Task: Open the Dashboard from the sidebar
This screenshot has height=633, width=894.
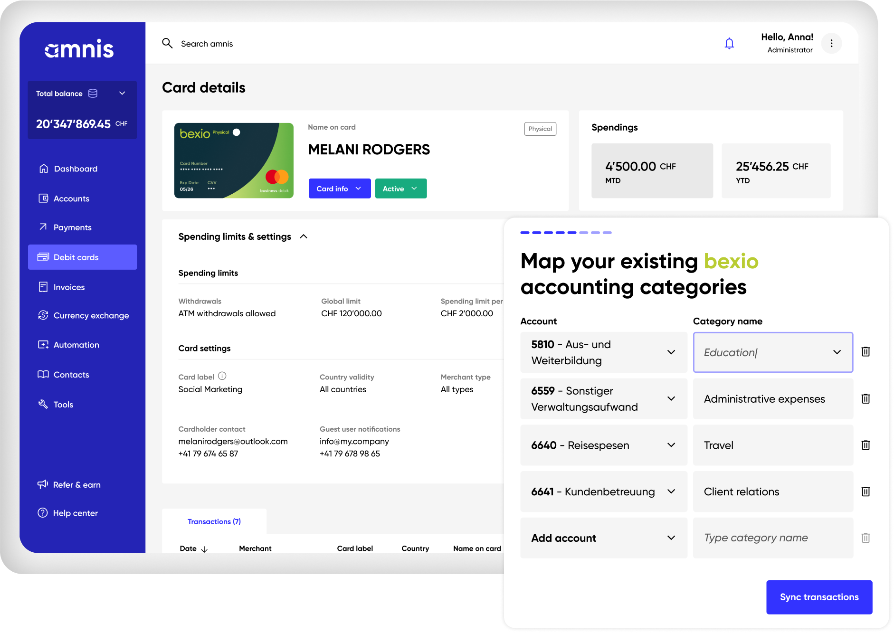Action: click(75, 169)
